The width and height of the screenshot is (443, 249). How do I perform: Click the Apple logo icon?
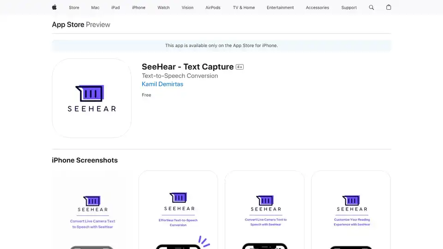54,7
